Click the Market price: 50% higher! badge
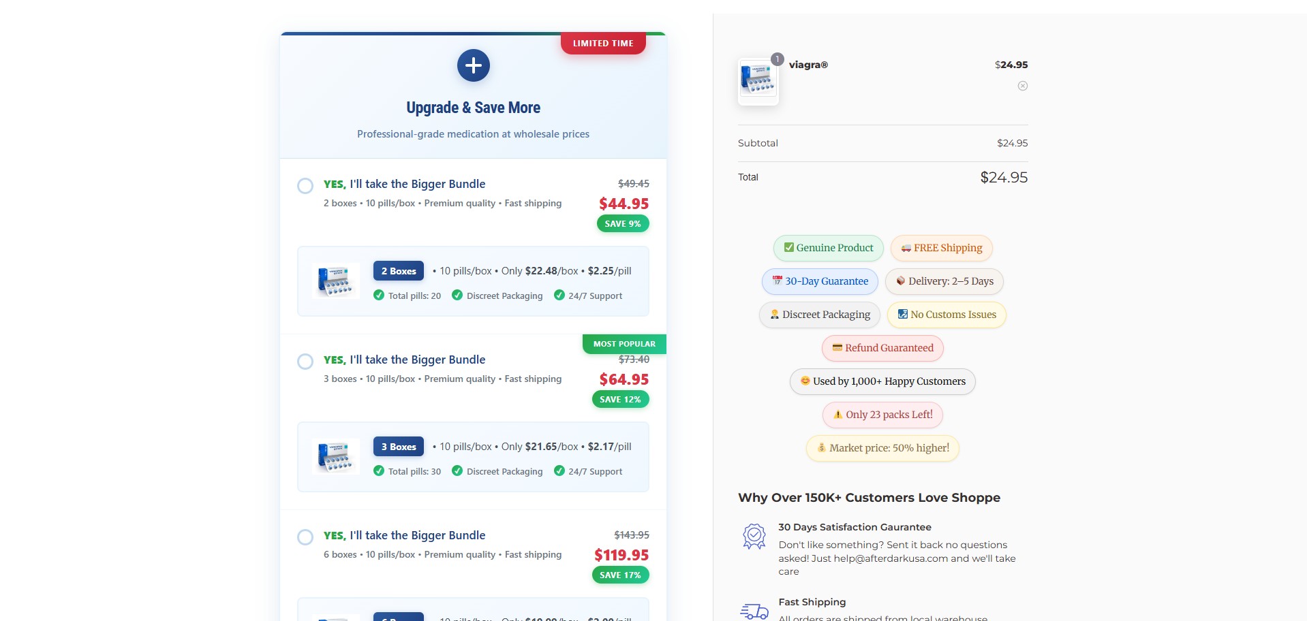The image size is (1307, 621). click(x=882, y=448)
